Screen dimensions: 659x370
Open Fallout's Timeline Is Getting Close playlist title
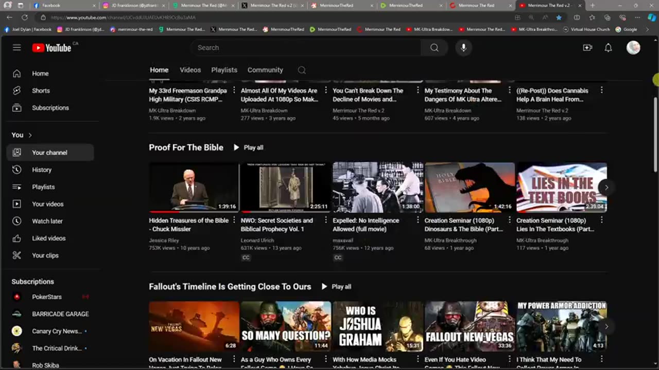click(x=230, y=287)
